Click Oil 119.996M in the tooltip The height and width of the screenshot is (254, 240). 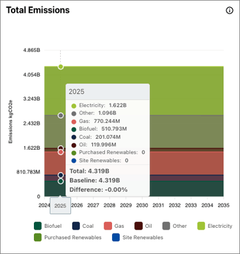coord(93,145)
